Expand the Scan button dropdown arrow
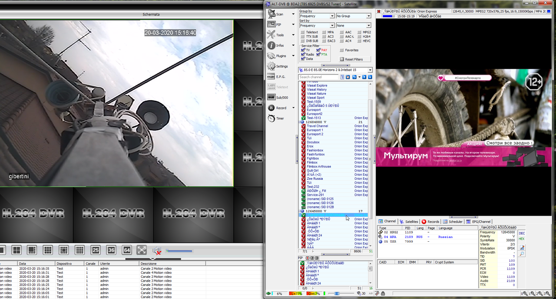556x299 pixels. [293, 14]
